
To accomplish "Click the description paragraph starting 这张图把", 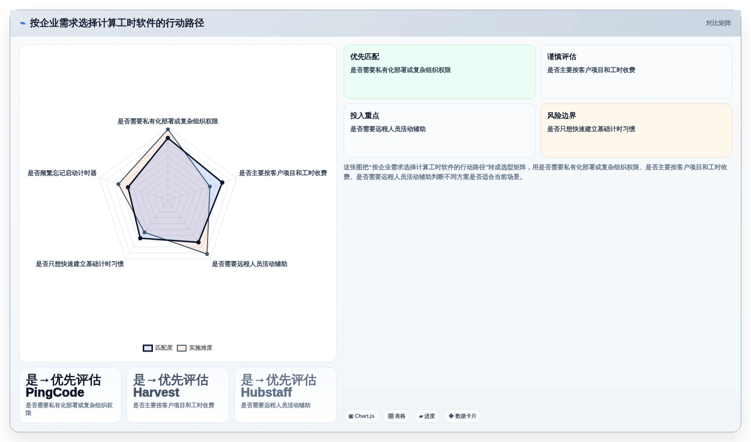I will tap(536, 172).
